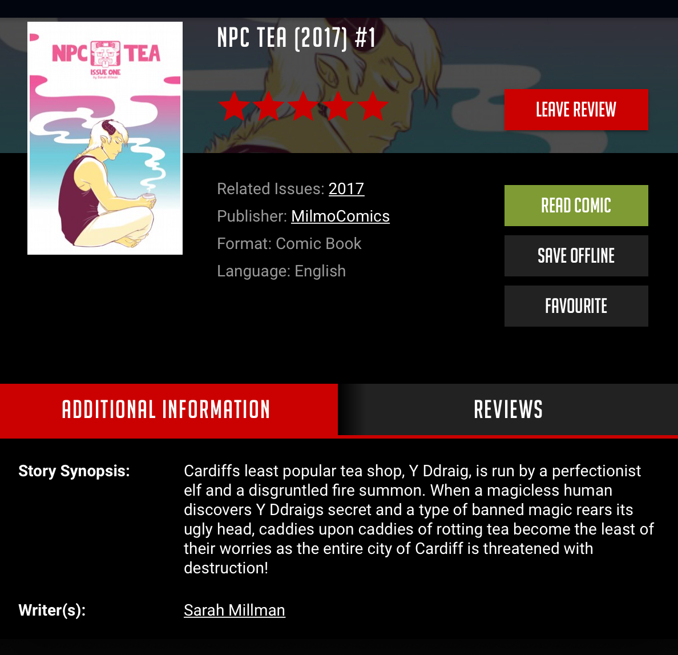
Task: Select the third rating star
Action: coord(303,106)
